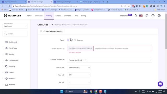Expand the WordPress sidebar section

(4, 48)
